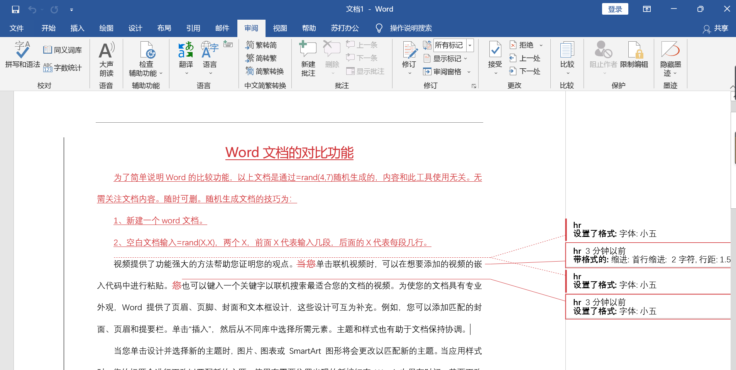Screen dimensions: 736x370
Task: Start 大声朗读 read aloud
Action: 107,59
